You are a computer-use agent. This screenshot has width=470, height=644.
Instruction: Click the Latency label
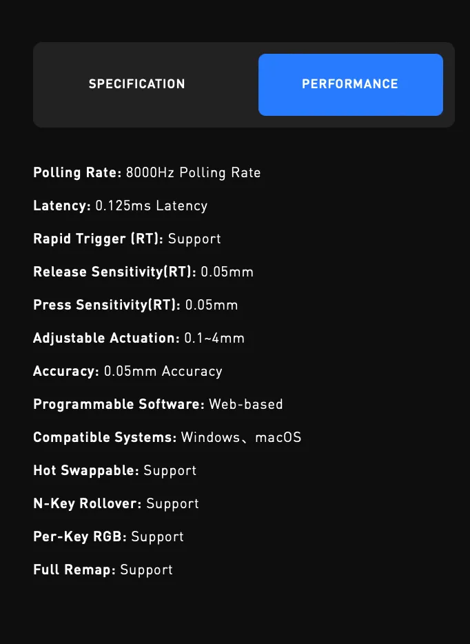coord(62,205)
